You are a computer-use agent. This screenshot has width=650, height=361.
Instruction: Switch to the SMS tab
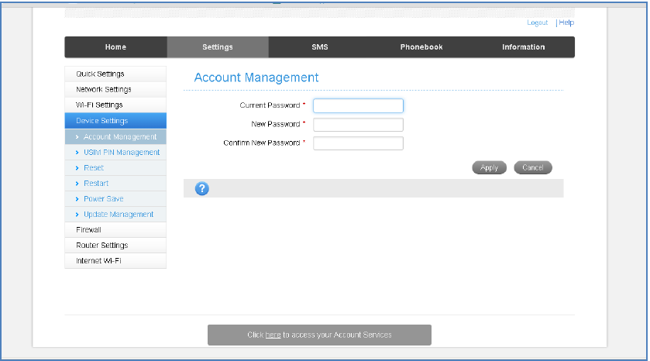[x=320, y=47]
